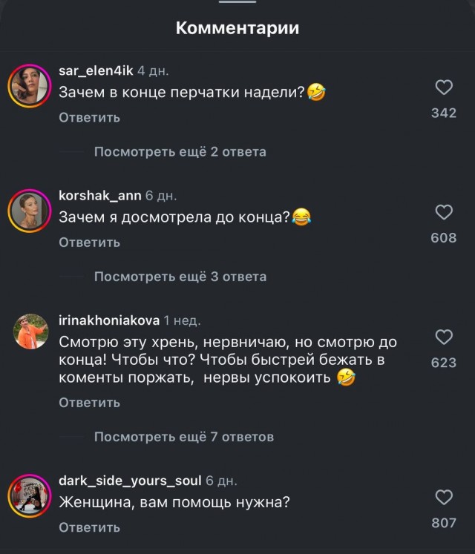Expand "Посмотреть ещё 3 ответа" replies

[x=180, y=277]
